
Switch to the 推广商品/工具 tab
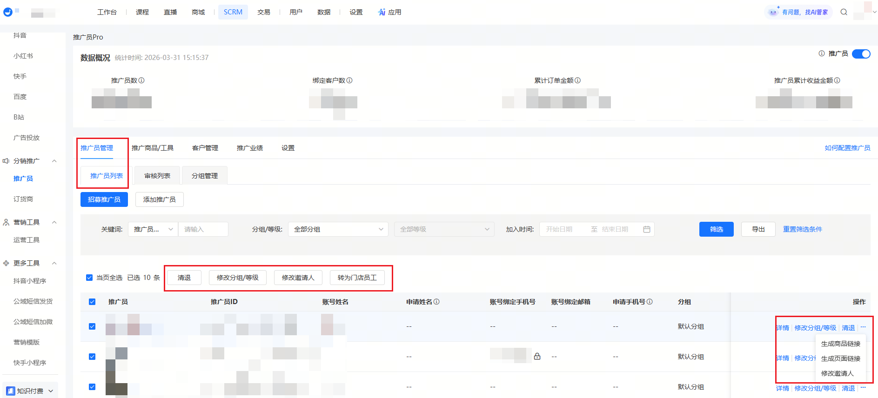153,148
